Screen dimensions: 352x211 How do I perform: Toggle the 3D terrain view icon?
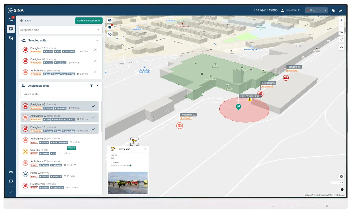pyautogui.click(x=341, y=47)
